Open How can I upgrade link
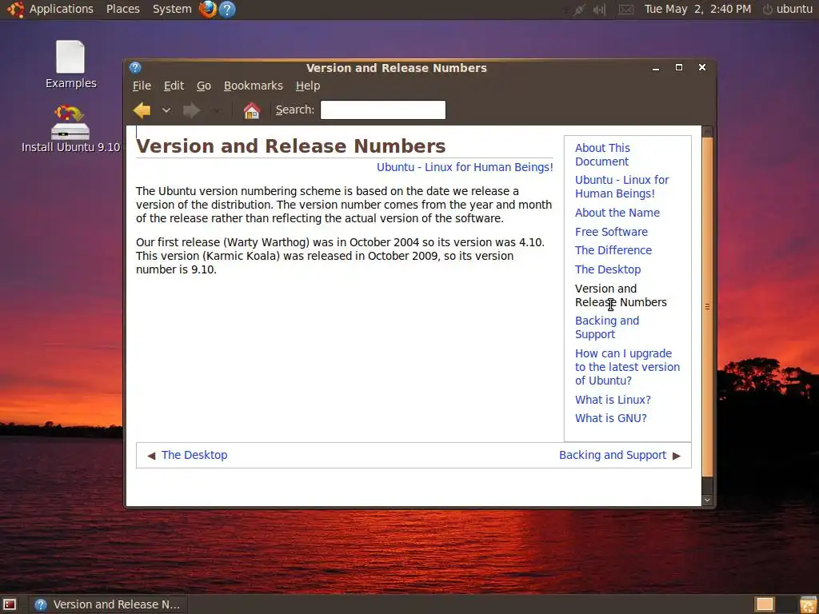 pyautogui.click(x=627, y=367)
